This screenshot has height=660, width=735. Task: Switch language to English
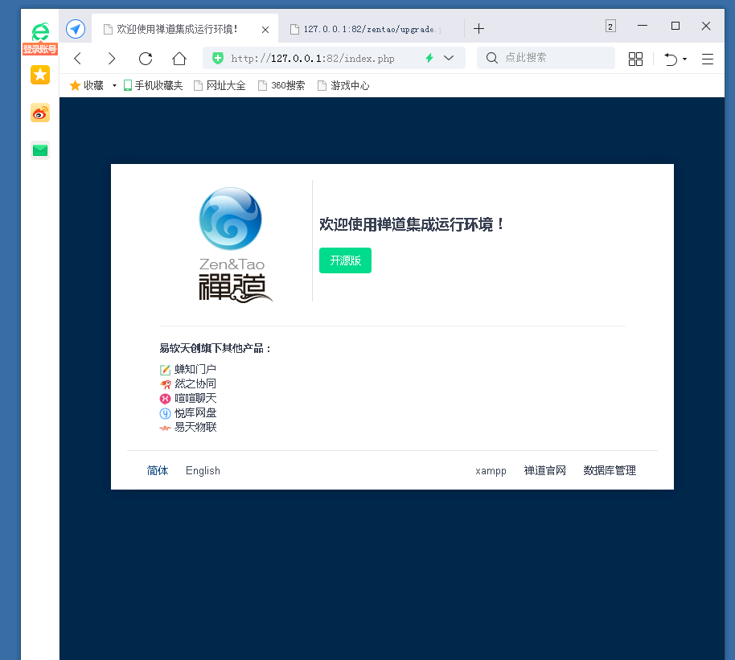coord(202,470)
